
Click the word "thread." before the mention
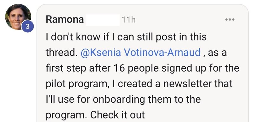click(x=62, y=53)
